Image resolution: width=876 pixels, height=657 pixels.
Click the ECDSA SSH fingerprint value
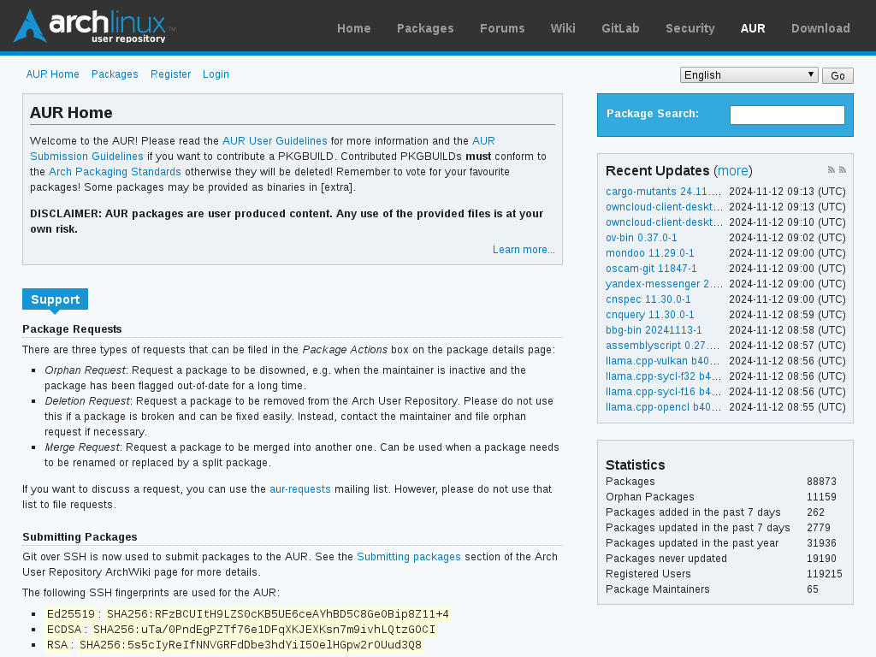tap(263, 630)
